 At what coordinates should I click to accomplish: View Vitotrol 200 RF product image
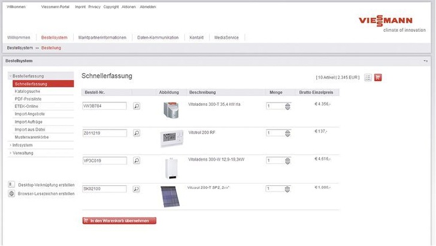point(171,138)
